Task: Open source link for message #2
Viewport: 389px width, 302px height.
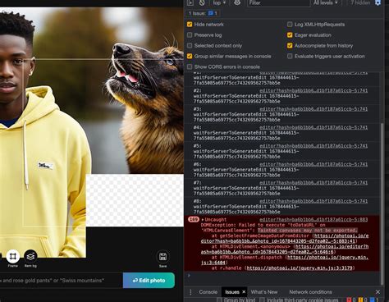Action: click(313, 90)
